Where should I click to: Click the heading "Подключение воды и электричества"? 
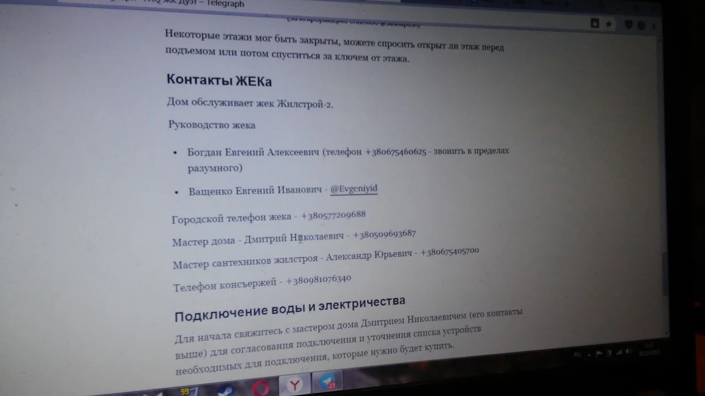coord(290,309)
